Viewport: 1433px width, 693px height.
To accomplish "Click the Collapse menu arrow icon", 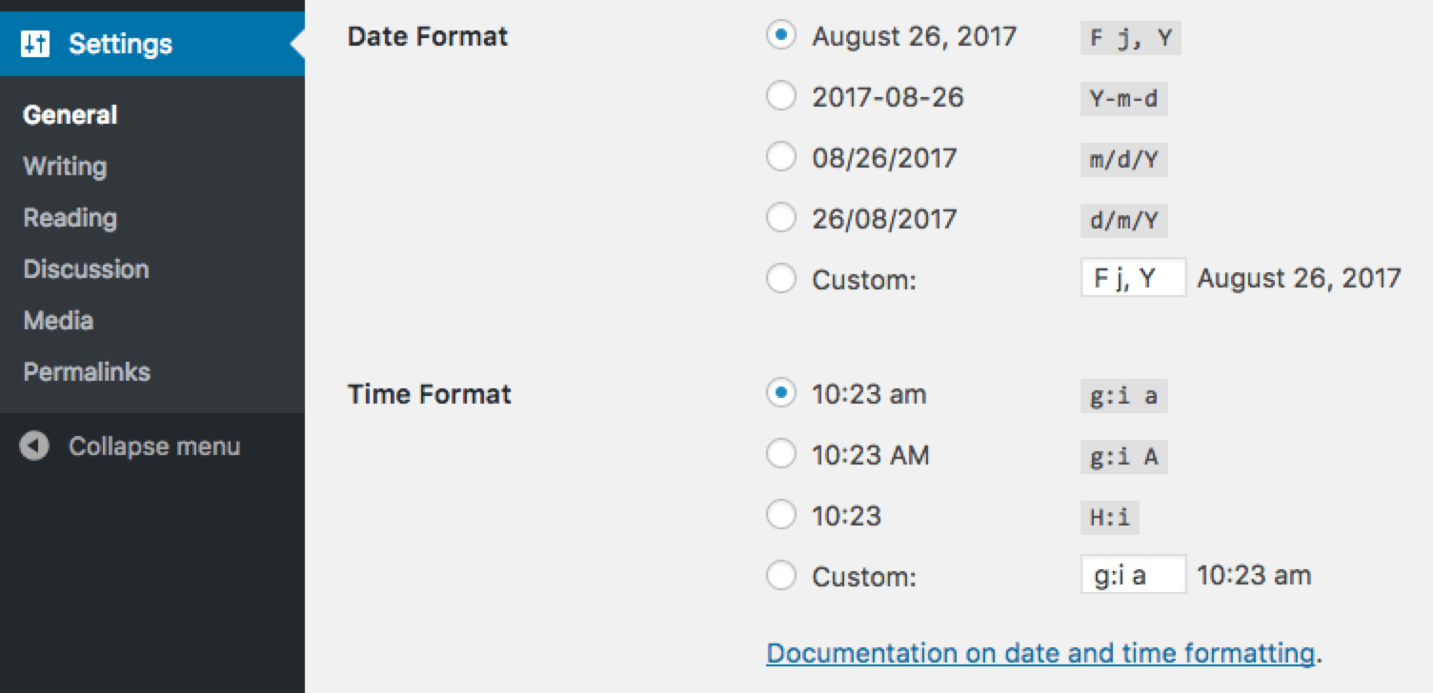I will click(x=34, y=446).
